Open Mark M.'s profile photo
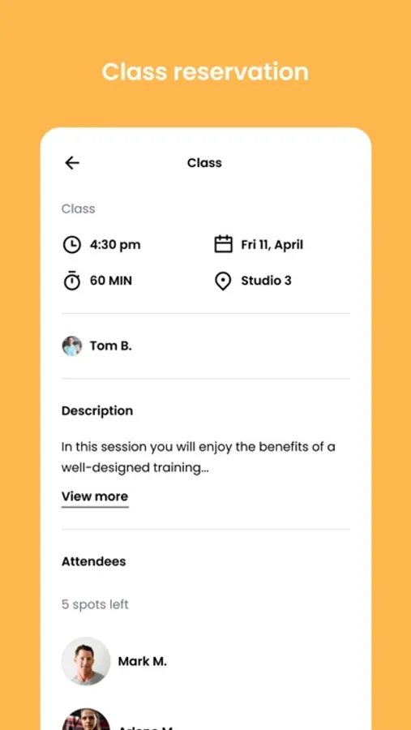This screenshot has width=411, height=730. [86, 661]
